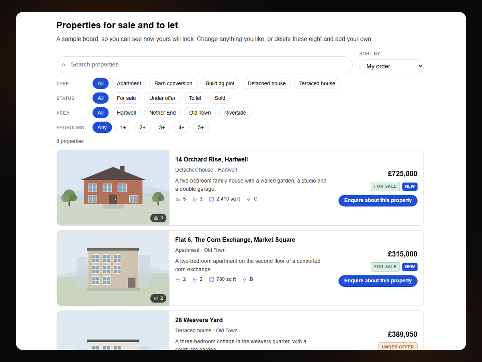Enquire about the 14 Orchard Rise property

coord(378,200)
